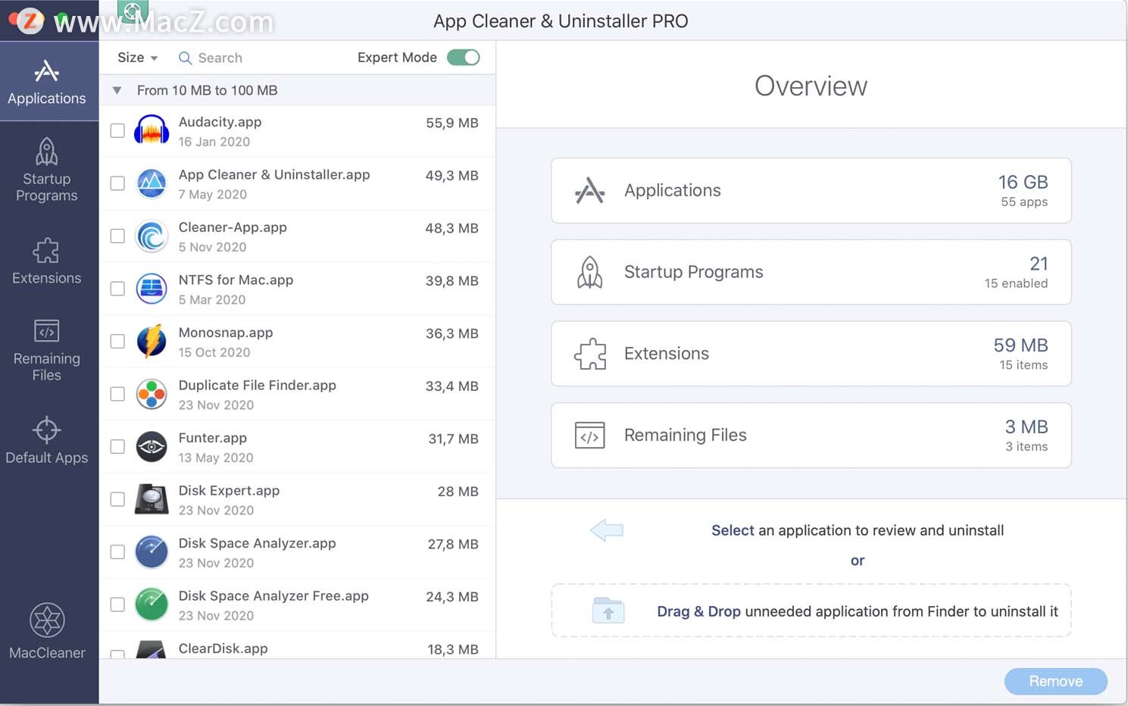1128x706 pixels.
Task: Check the Disk Expert.app checkbox
Action: (x=117, y=499)
